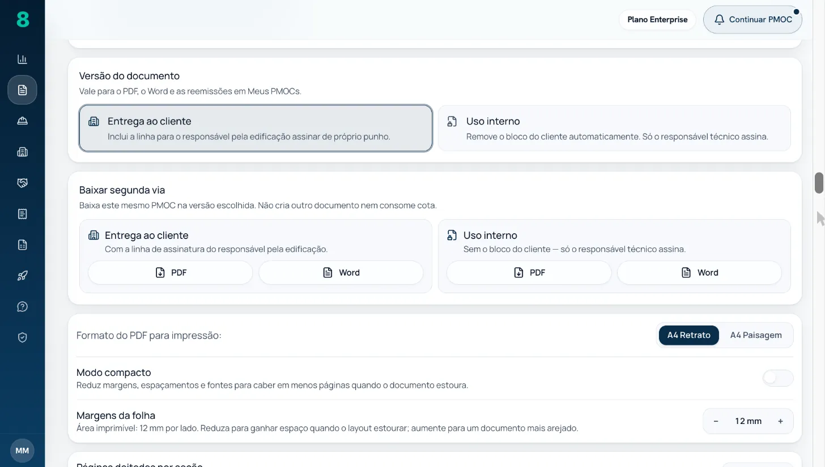This screenshot has height=467, width=825.
Task: Select Entrega ao cliente document version
Action: (256, 128)
